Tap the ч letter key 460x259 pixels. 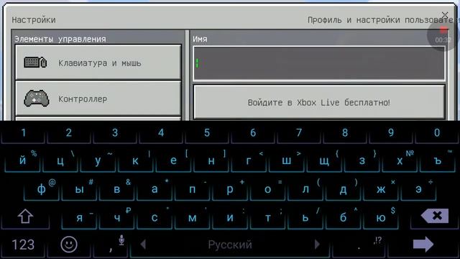tap(116, 217)
